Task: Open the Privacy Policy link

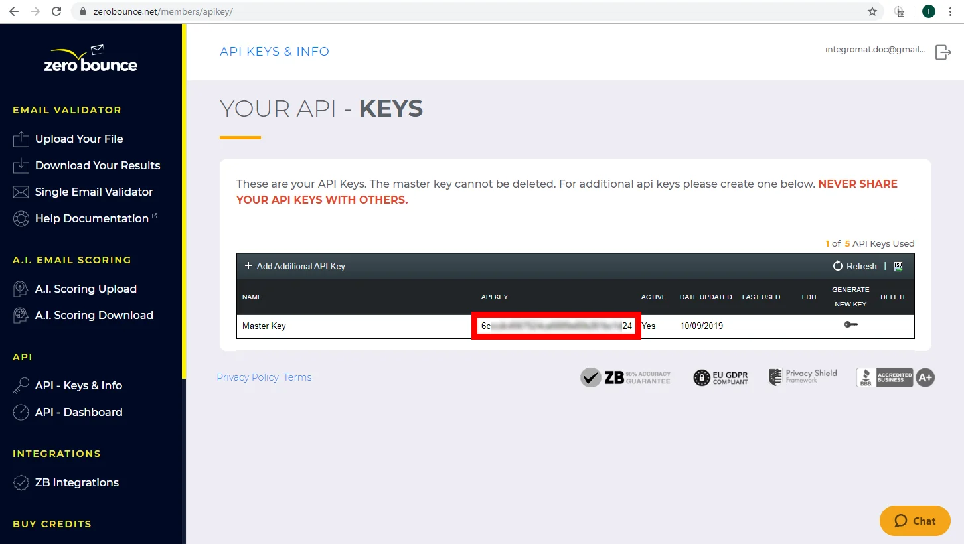Action: (248, 377)
